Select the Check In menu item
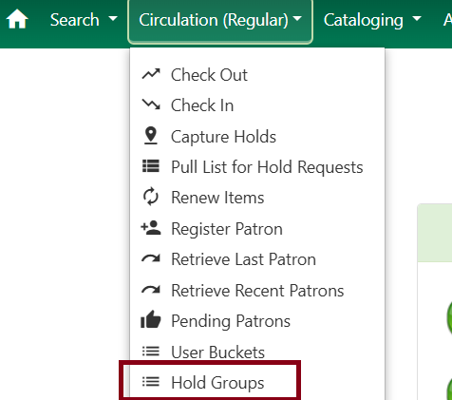452x400 pixels. [257, 105]
